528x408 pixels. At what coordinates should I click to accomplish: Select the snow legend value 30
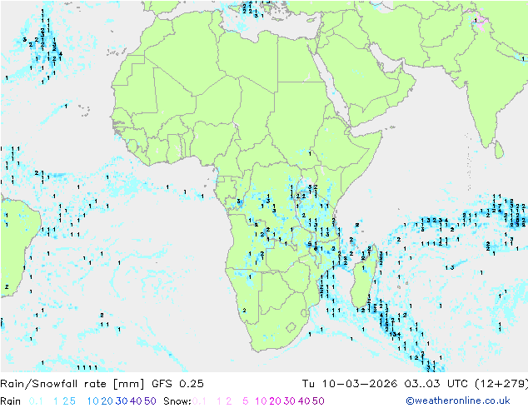click(x=289, y=401)
